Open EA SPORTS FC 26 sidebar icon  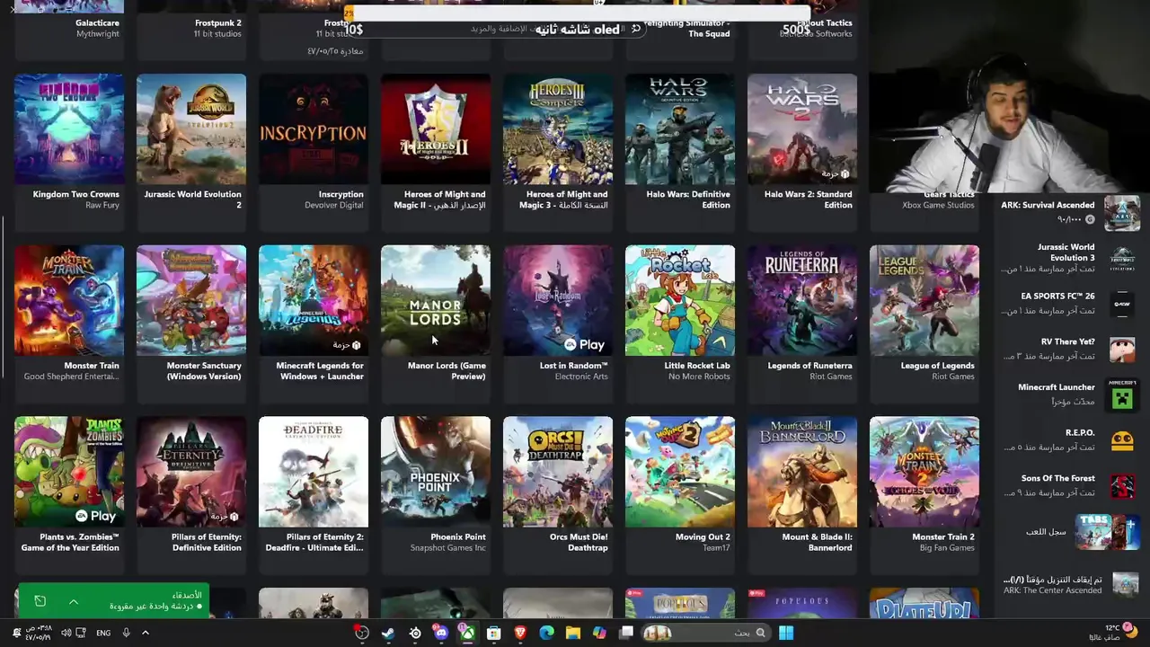point(1121,304)
